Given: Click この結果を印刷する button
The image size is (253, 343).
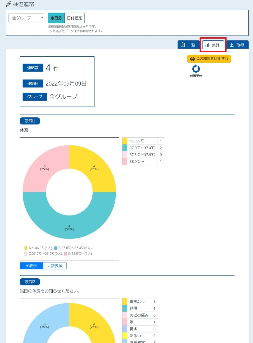Looking at the screenshot, I should tap(209, 59).
